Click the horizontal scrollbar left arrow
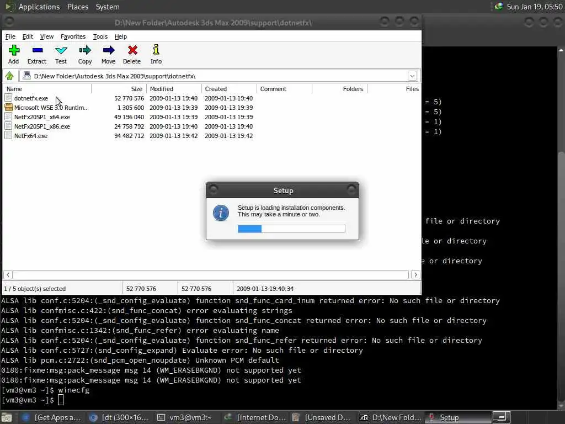565x424 pixels. pyautogui.click(x=8, y=275)
